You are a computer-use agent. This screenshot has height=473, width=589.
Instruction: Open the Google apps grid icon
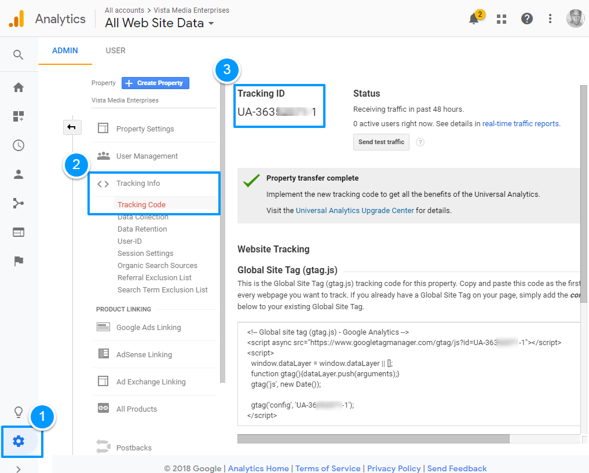point(502,19)
